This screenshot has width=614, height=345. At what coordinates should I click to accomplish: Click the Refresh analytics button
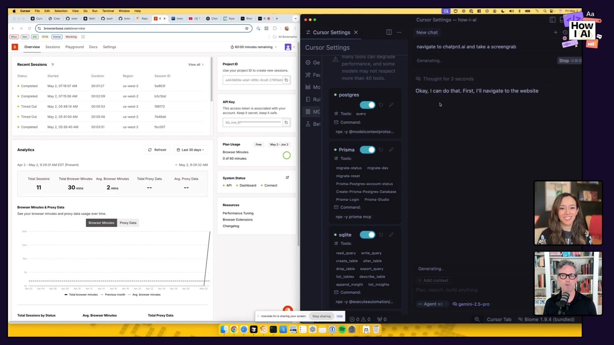157,150
